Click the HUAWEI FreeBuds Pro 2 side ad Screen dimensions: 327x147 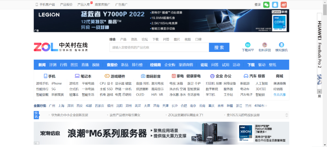tap(319, 51)
